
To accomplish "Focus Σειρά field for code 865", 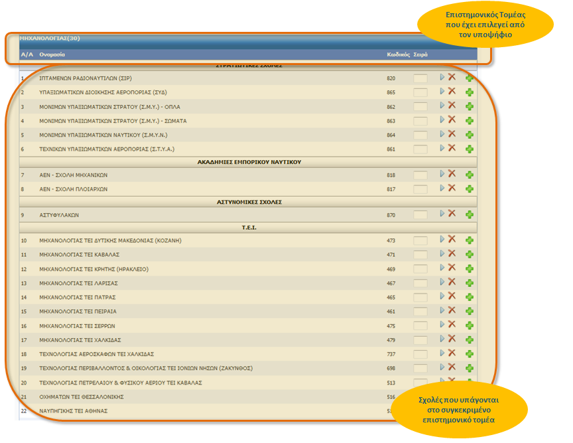I will click(420, 92).
